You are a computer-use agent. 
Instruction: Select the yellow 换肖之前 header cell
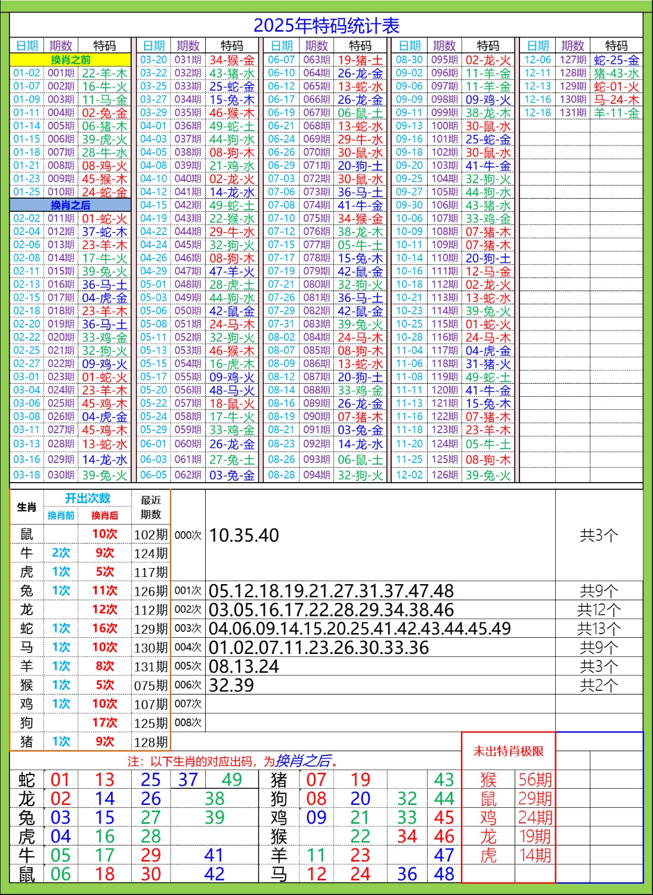[70, 60]
